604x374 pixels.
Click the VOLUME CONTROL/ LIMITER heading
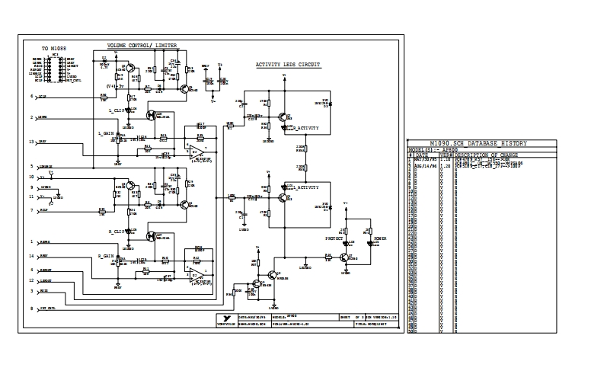pos(141,46)
